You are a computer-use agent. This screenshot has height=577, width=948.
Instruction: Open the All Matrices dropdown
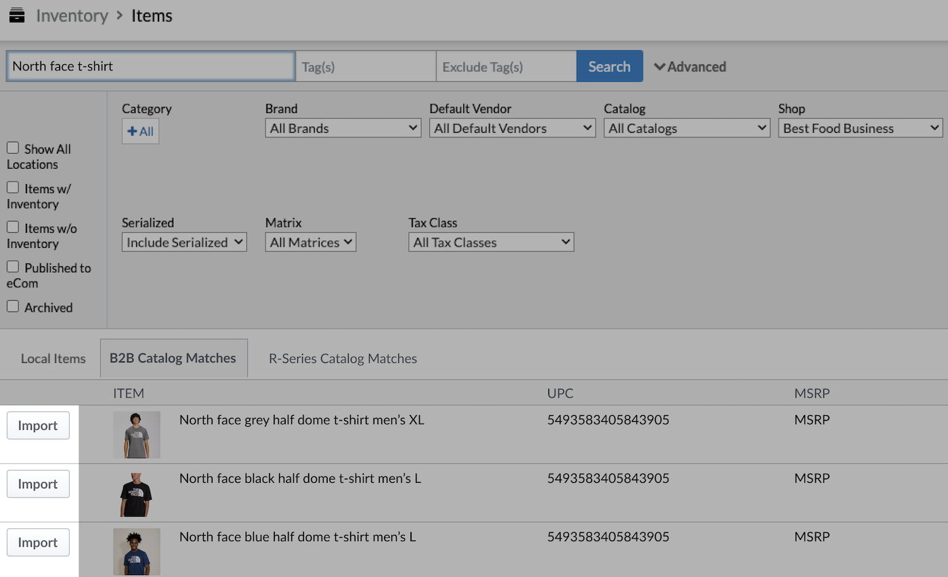tap(311, 242)
